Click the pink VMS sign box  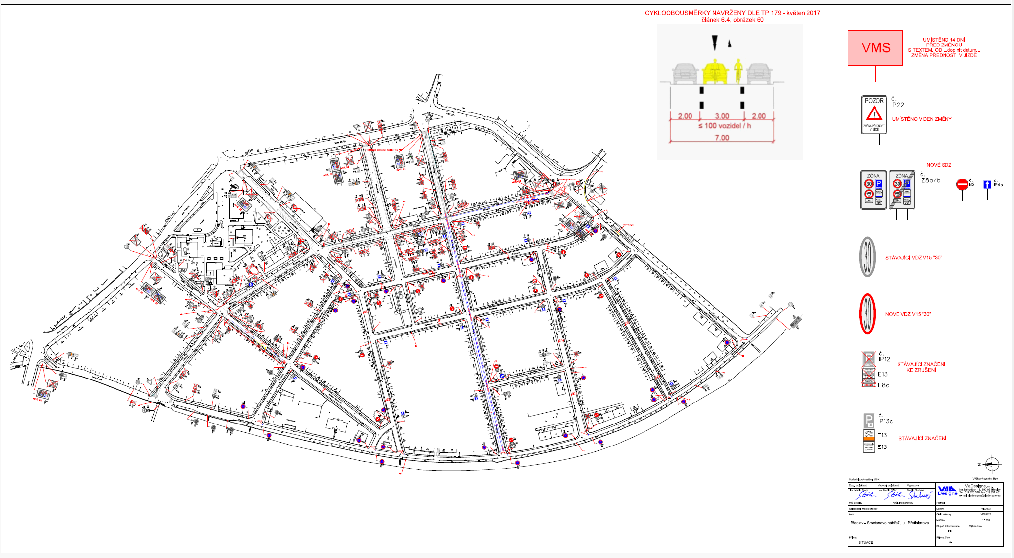pyautogui.click(x=875, y=48)
